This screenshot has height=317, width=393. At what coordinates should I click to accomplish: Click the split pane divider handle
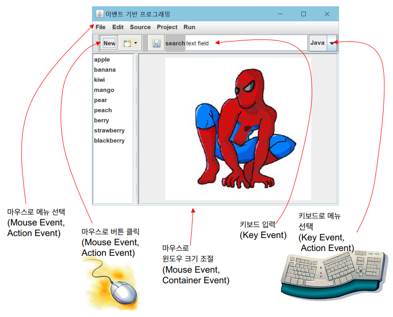click(x=136, y=129)
